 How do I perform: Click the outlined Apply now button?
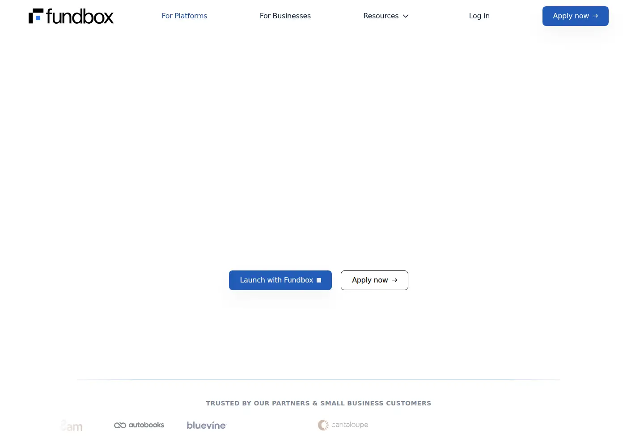tap(374, 280)
